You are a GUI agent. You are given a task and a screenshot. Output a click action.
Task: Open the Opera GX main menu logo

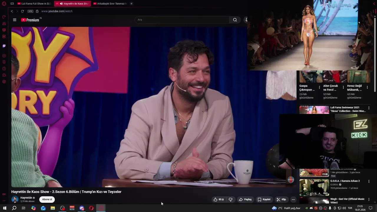(x=4, y=4)
